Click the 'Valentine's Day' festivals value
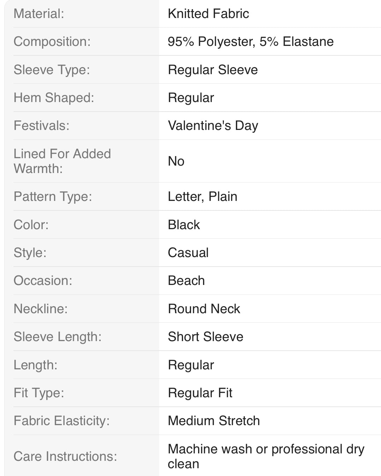This screenshot has height=476, width=381. coord(213,126)
